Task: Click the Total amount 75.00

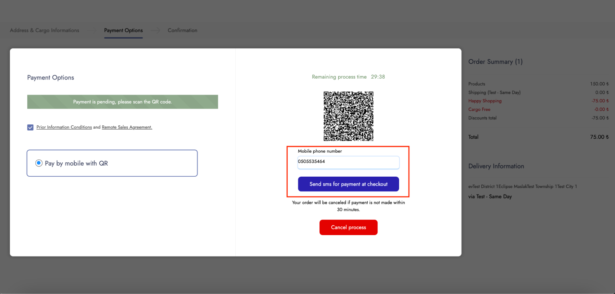Action: click(599, 137)
